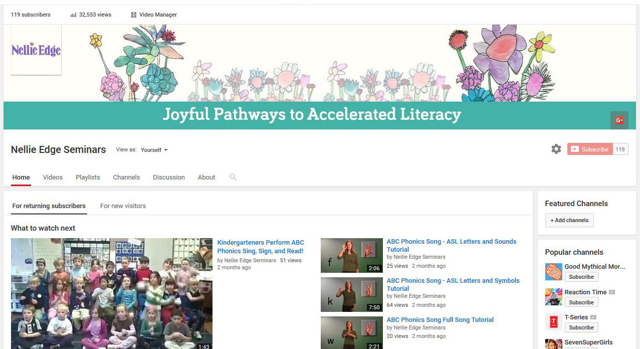The width and height of the screenshot is (640, 349).
Task: Open Video Manager icon link
Action: pos(134,15)
